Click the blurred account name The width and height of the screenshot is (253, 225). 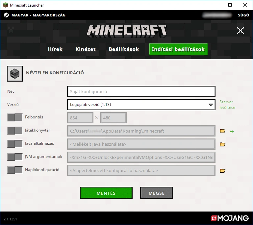(x=217, y=15)
